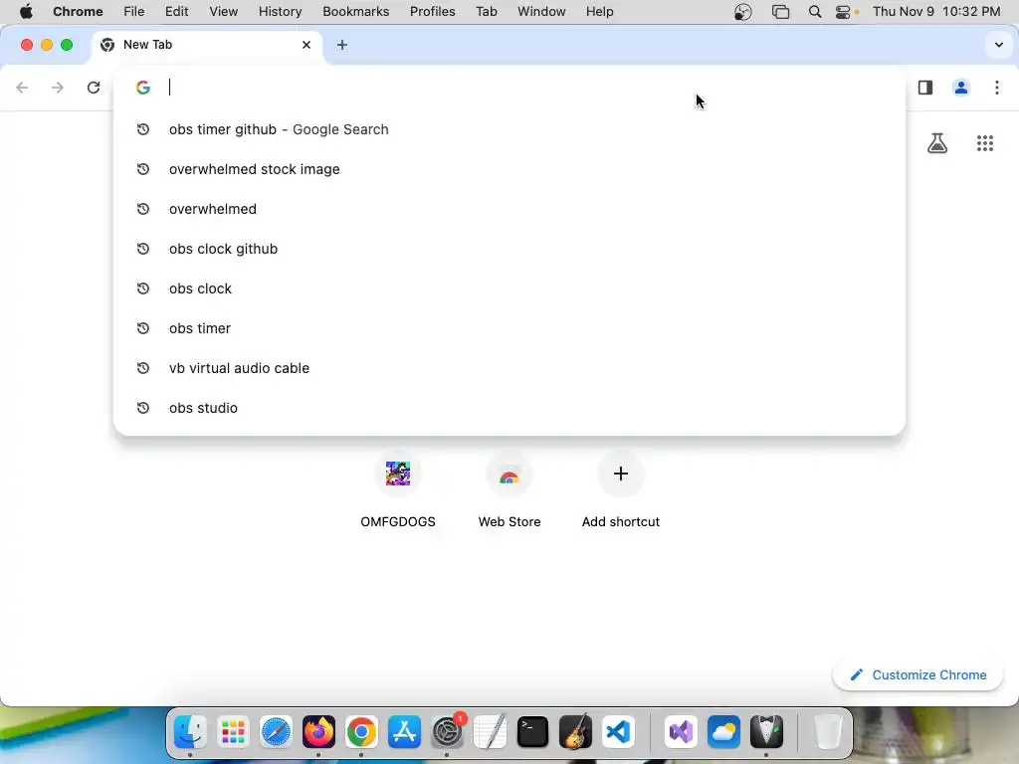Expand the tab search chevron
1019x764 pixels.
[x=999, y=45]
